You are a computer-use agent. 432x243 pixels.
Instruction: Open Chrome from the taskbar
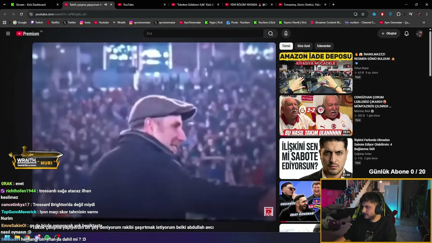tap(27, 238)
